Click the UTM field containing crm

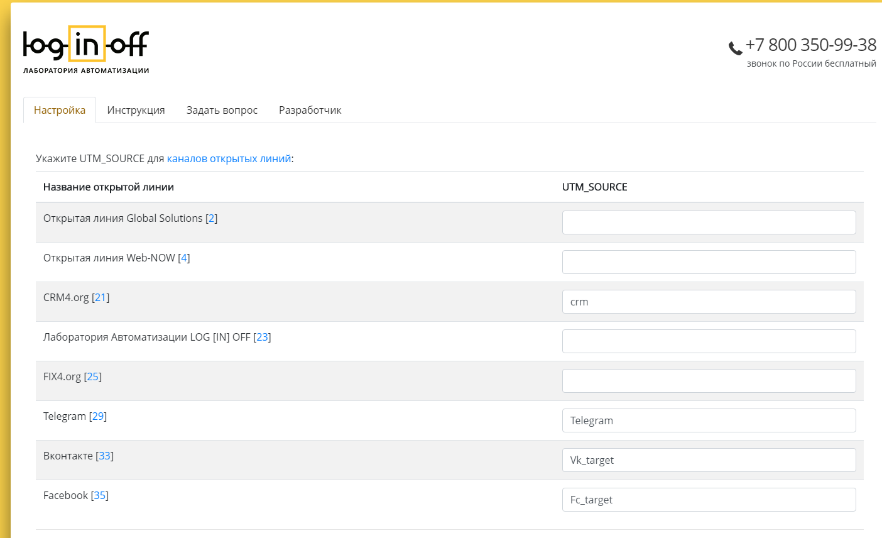coord(709,302)
